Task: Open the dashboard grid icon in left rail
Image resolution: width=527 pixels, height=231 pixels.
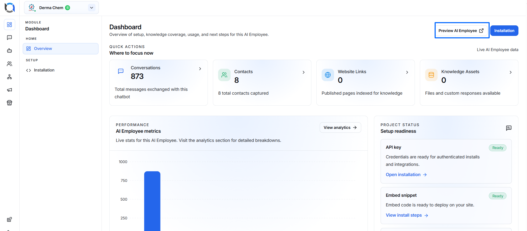Action: [x=9, y=25]
